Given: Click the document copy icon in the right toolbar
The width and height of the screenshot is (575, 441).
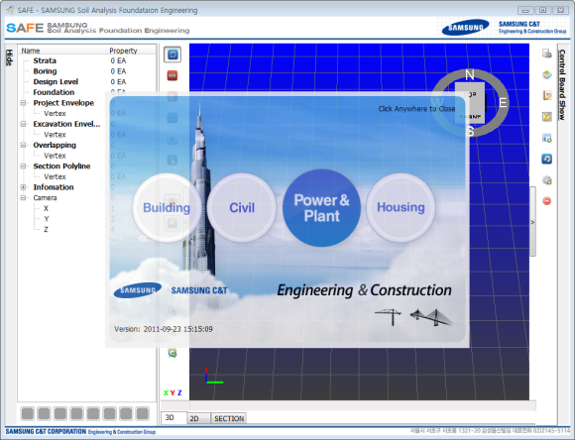Looking at the screenshot, I should click(547, 54).
